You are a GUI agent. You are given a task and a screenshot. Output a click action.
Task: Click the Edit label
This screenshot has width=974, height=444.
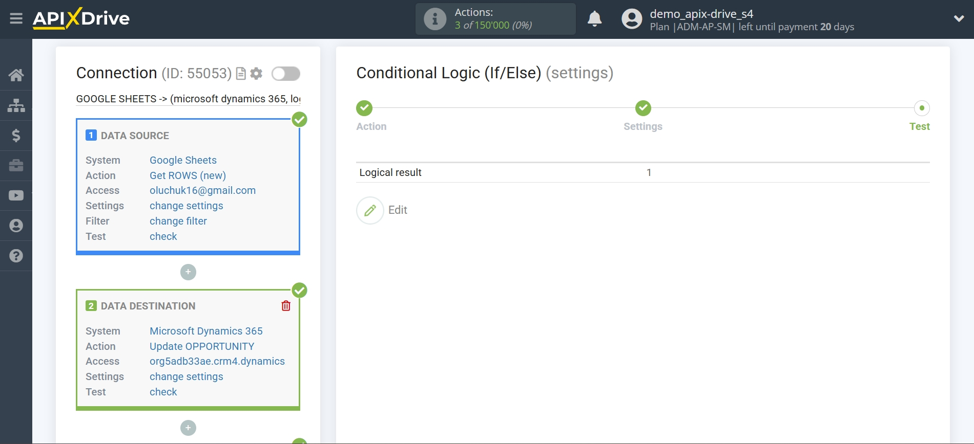click(398, 210)
